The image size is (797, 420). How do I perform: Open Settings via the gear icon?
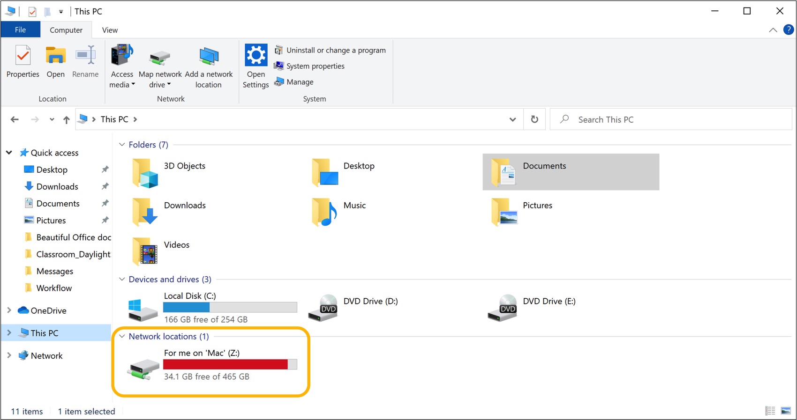coord(256,55)
